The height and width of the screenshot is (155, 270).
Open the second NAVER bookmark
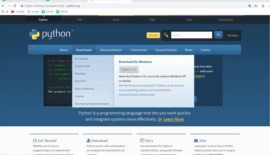tap(62, 12)
